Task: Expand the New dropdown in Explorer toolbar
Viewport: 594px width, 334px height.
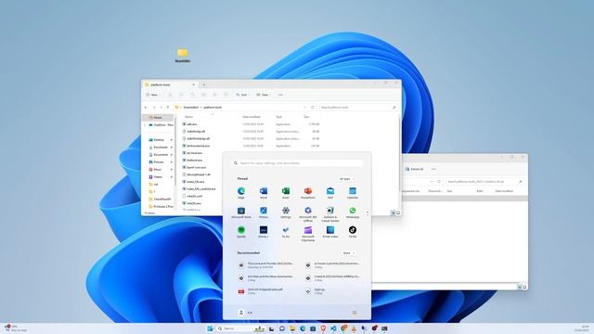Action: pyautogui.click(x=152, y=95)
